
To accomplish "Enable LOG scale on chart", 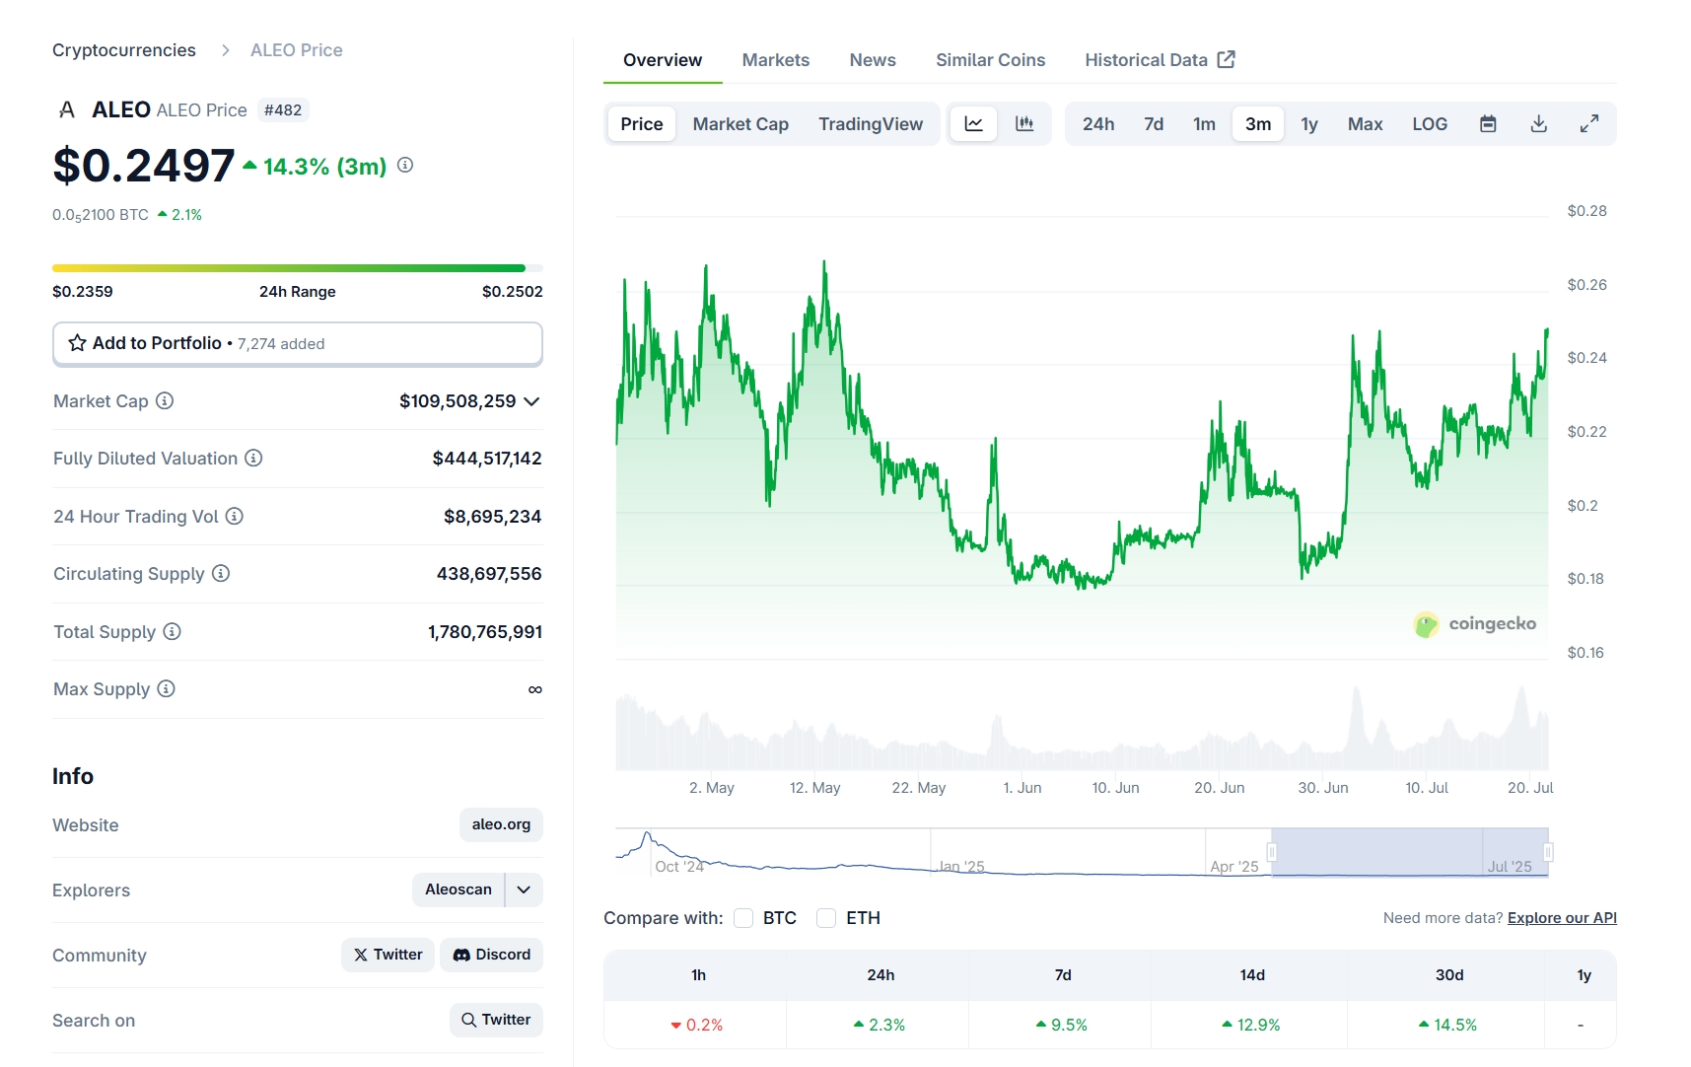I will point(1430,124).
